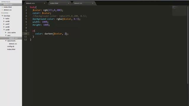Close index.html from the Open Files list
189x106 pixels.
coord(2,7)
